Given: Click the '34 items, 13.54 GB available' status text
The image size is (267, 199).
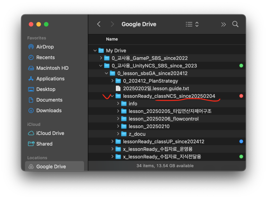Looking at the screenshot, I should click(x=165, y=166).
